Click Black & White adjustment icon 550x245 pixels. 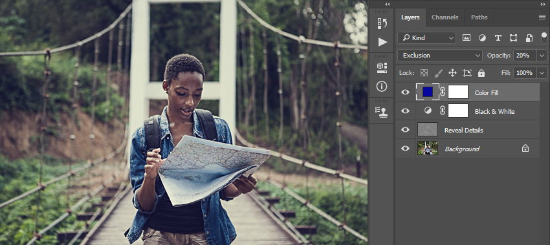(428, 111)
